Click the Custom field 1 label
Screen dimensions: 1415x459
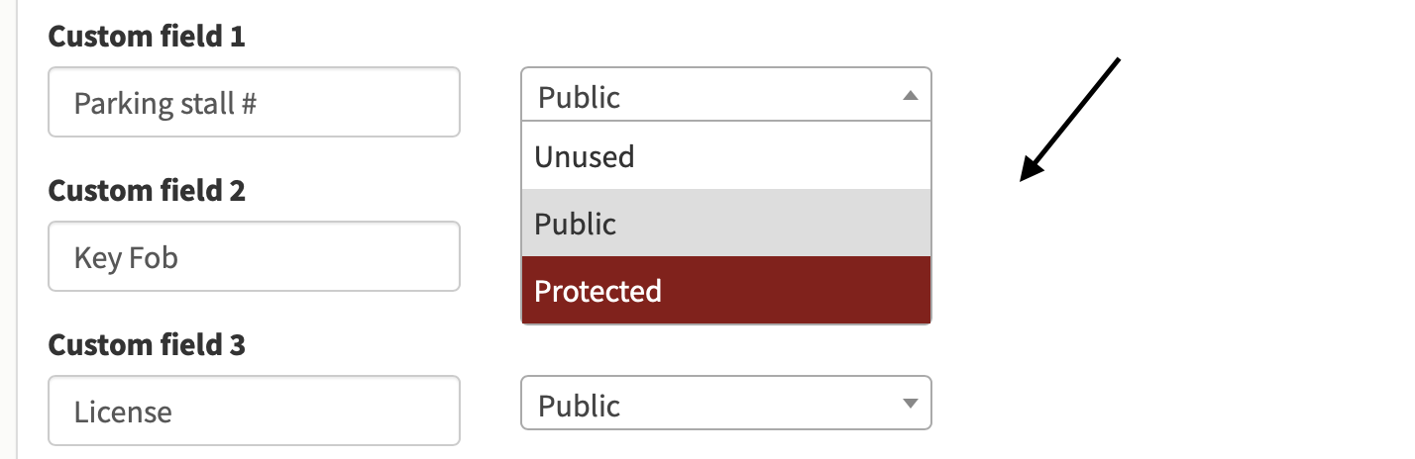coord(147,36)
